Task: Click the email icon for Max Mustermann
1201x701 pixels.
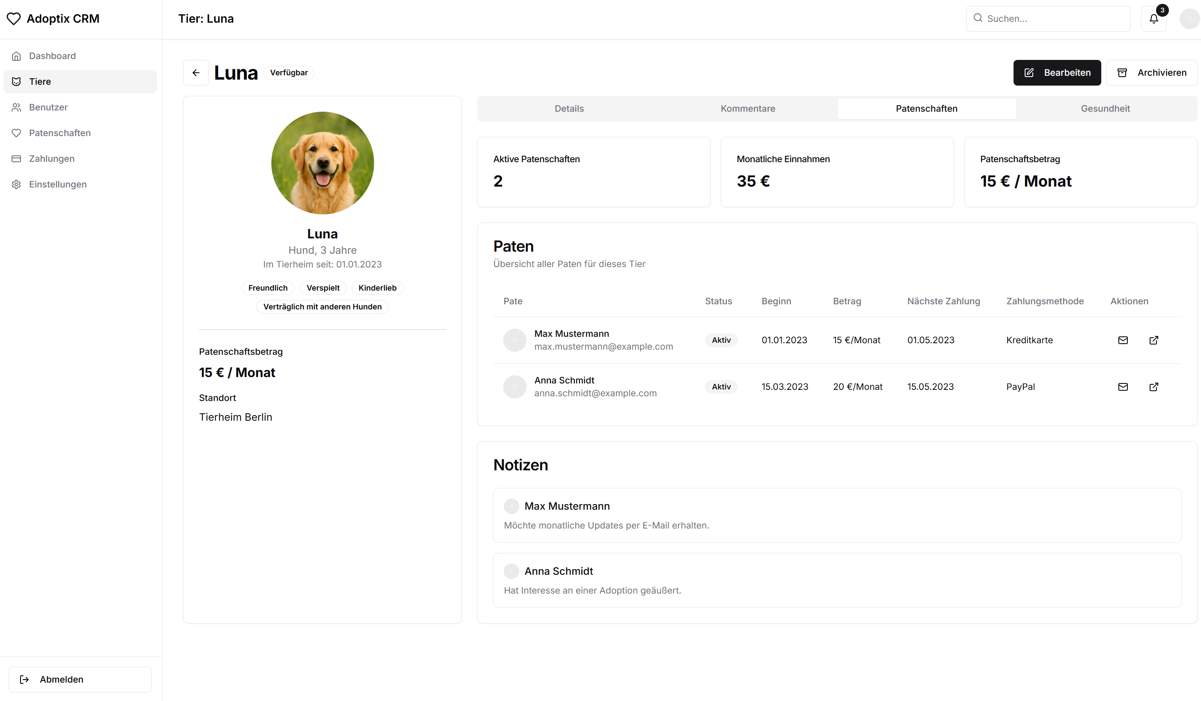Action: (x=1124, y=340)
